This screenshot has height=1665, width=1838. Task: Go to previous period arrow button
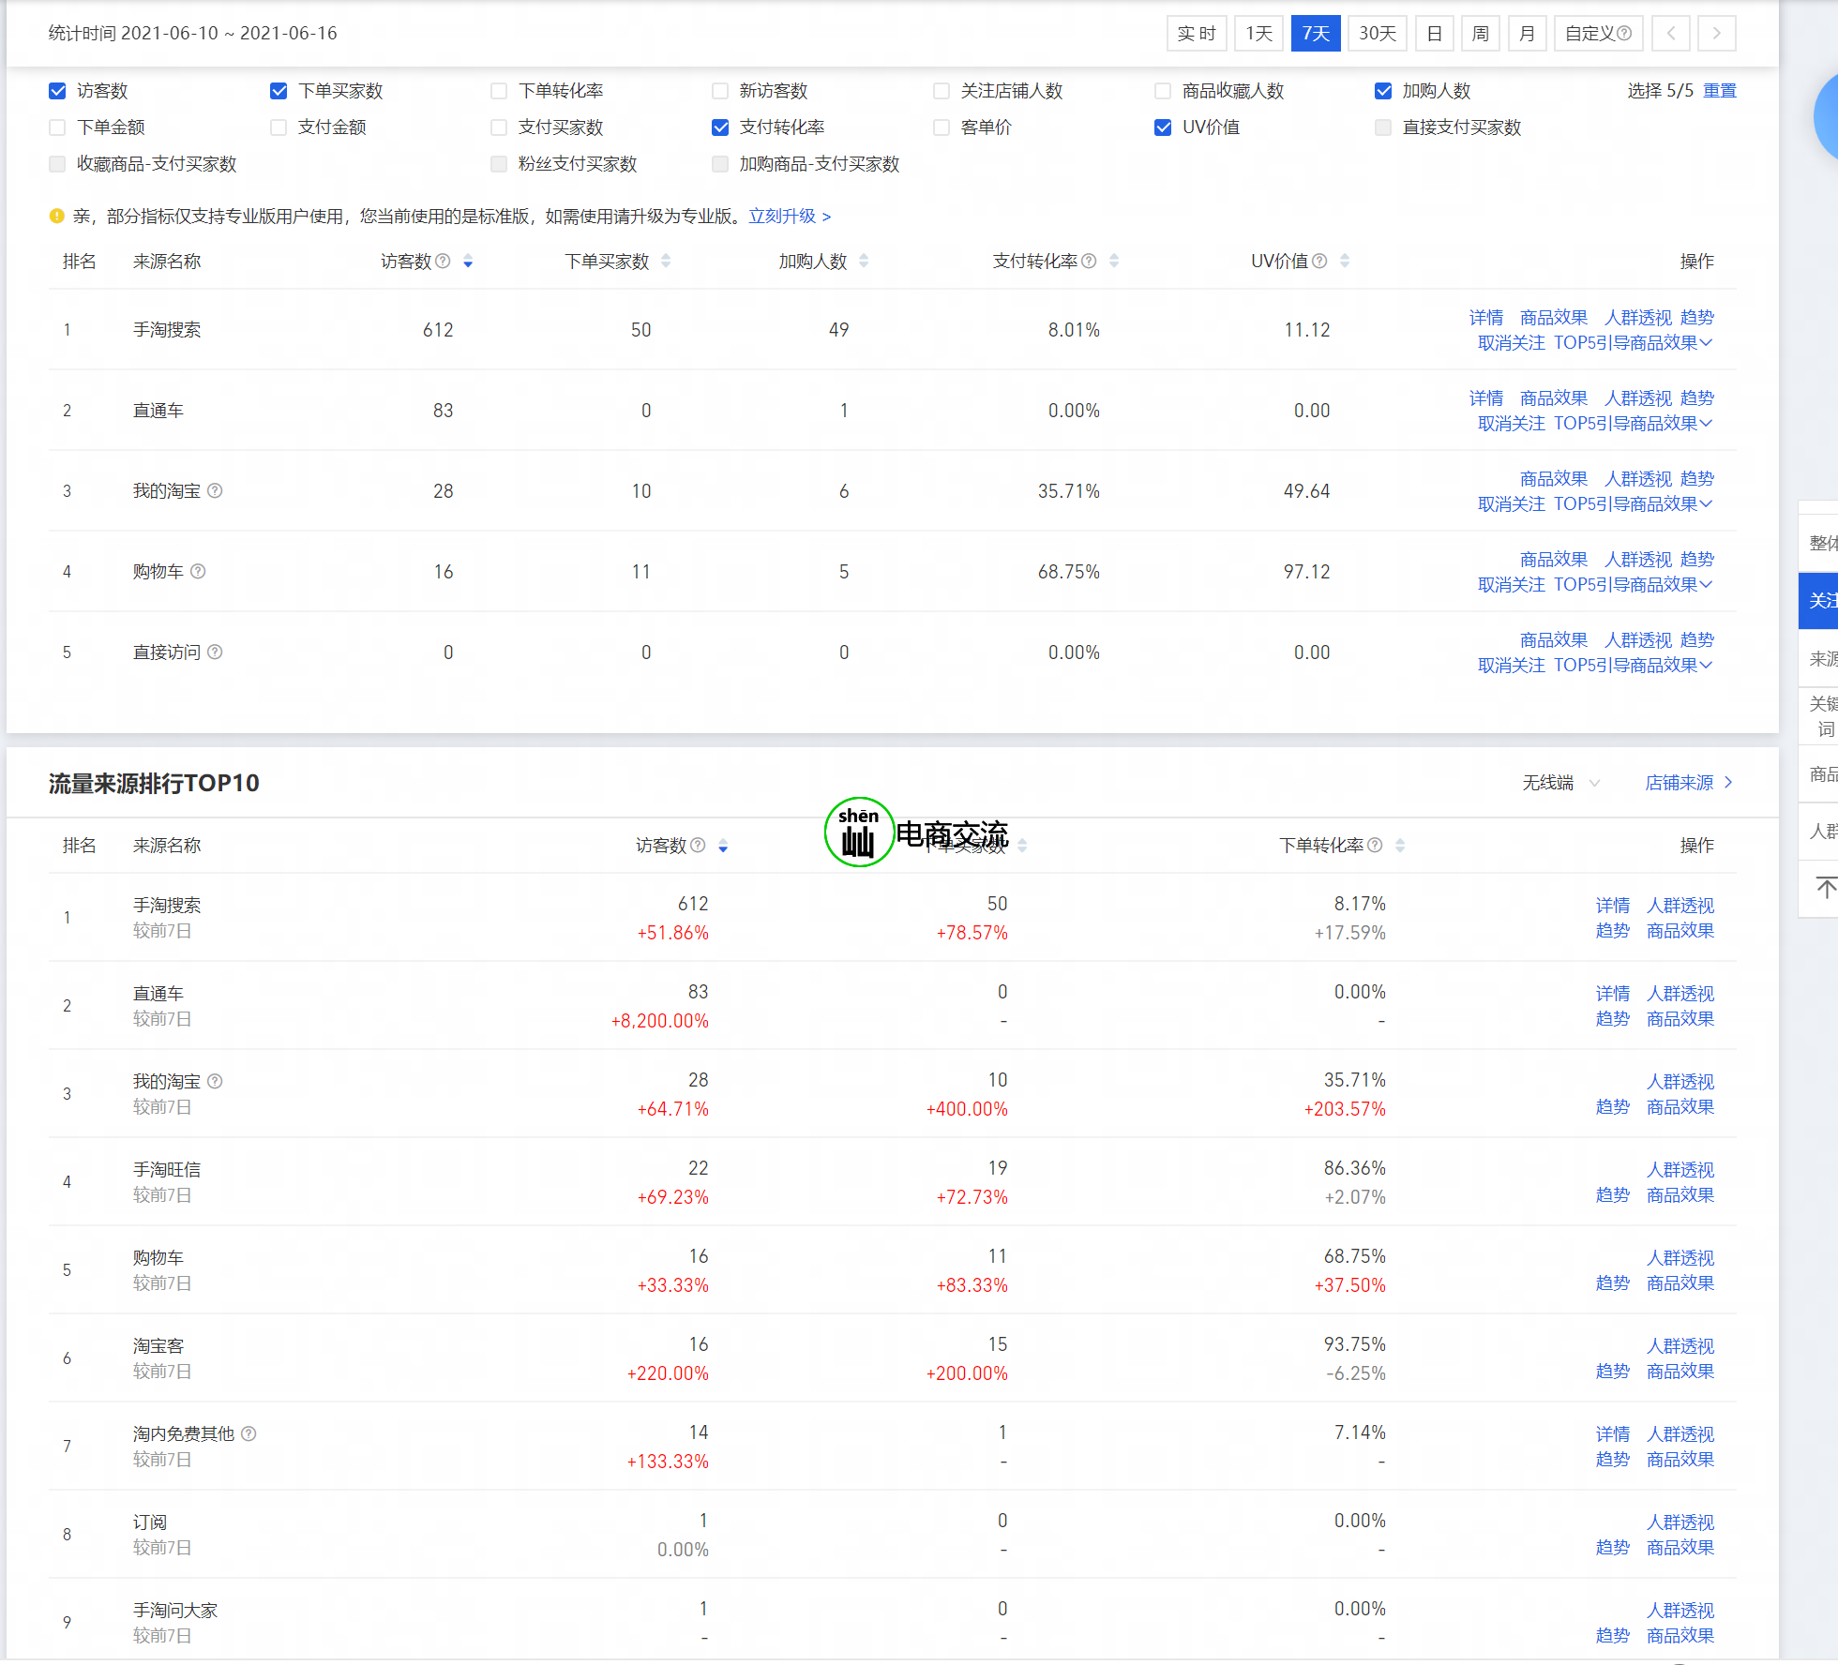(1671, 34)
